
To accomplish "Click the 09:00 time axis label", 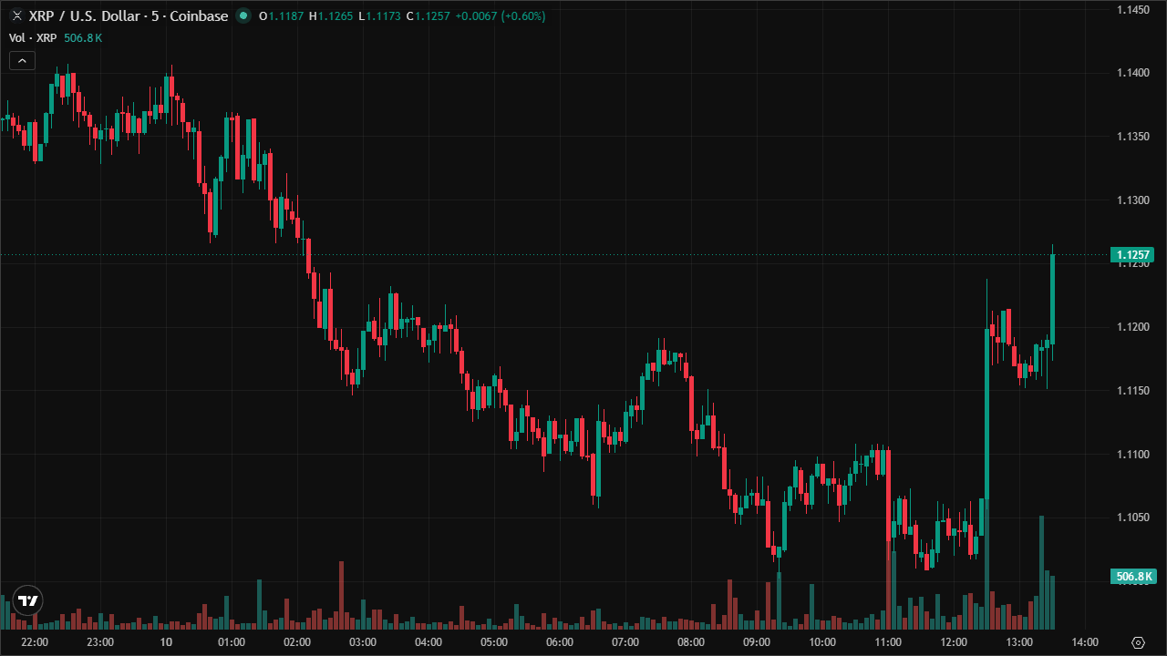I will click(757, 642).
